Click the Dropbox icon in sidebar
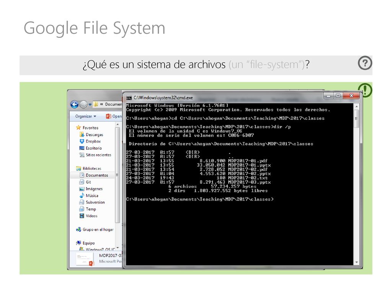 click(82, 141)
